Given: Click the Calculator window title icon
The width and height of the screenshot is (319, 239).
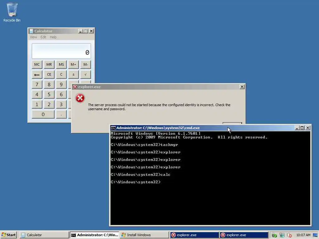Looking at the screenshot, I should pyautogui.click(x=31, y=31).
